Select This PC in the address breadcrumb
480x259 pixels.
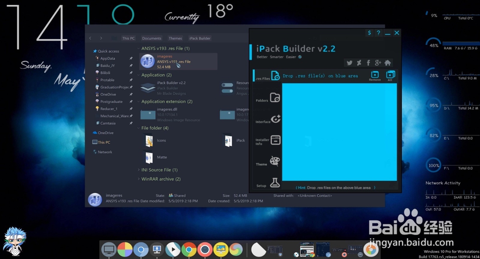pos(128,38)
